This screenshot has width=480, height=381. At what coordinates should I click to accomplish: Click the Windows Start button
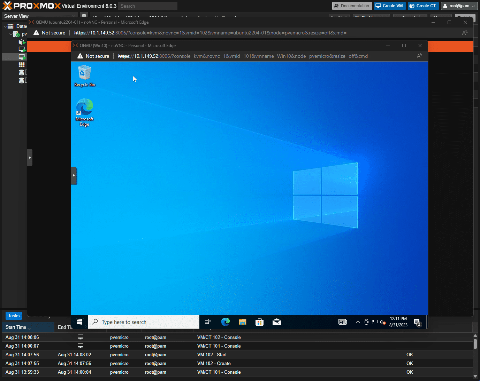(79, 322)
